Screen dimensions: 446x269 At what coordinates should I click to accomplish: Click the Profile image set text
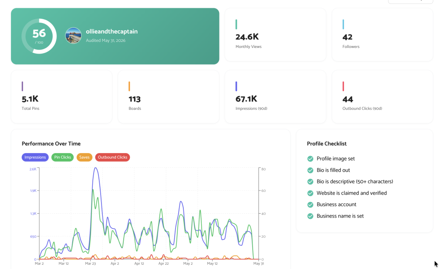336,159
